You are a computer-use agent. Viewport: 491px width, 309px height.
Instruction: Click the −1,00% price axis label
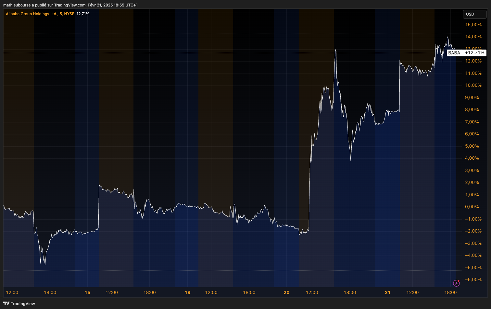[473, 219]
